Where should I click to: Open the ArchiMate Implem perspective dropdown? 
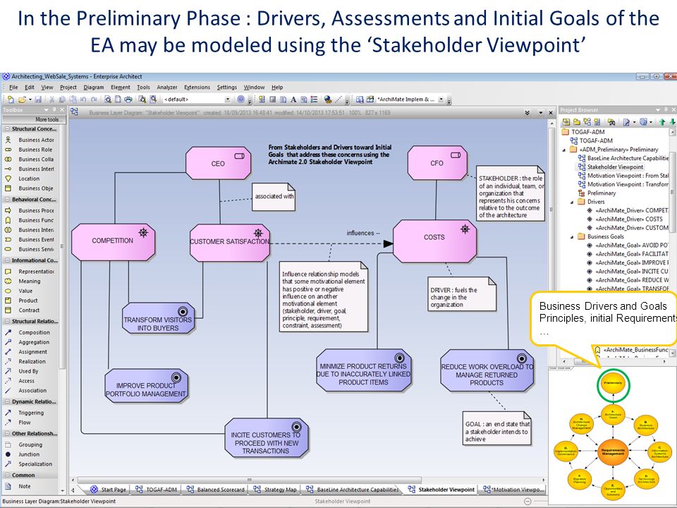441,99
